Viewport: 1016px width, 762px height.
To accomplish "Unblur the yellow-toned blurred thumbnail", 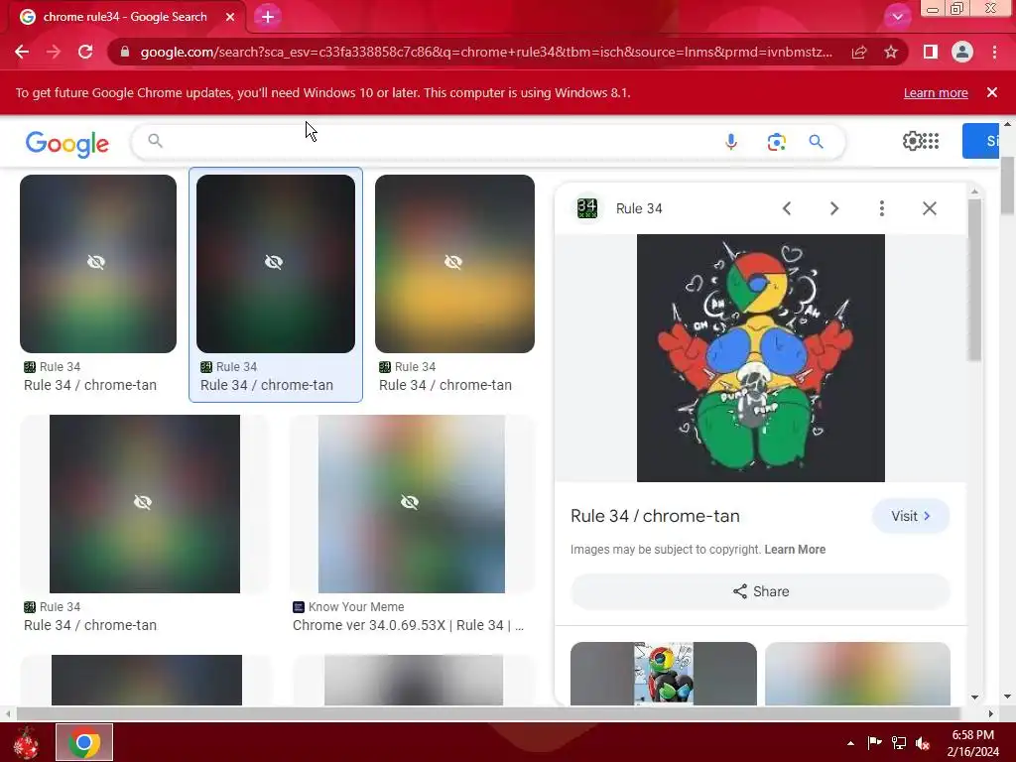I will 454,264.
